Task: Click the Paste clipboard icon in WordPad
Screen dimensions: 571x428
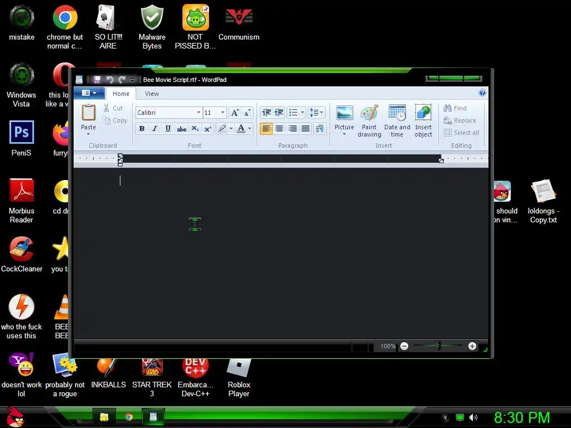Action: coord(88,113)
